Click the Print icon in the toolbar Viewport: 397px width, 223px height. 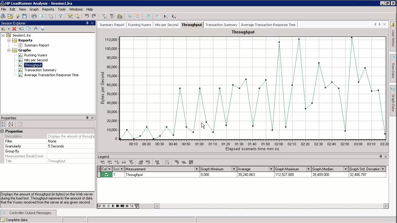coord(34,16)
